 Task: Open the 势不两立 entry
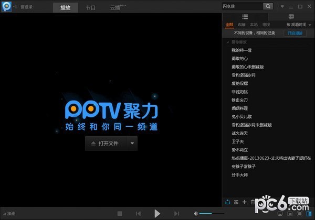click(x=239, y=150)
